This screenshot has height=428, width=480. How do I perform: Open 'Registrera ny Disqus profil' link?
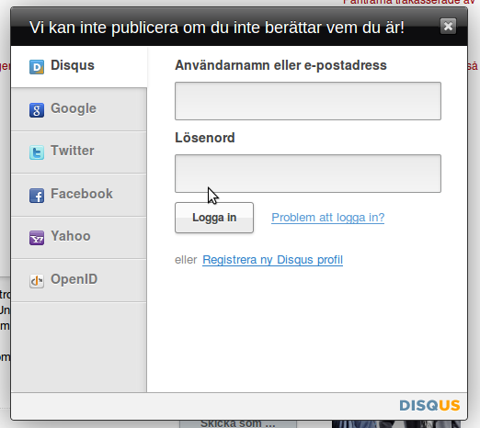click(x=272, y=260)
